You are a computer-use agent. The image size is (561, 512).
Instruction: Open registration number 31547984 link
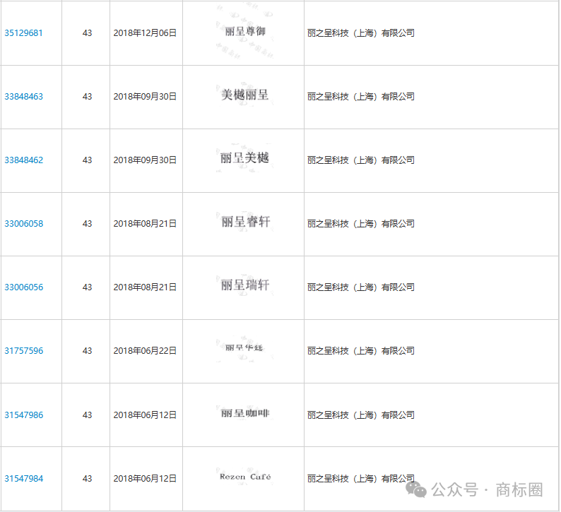click(23, 479)
